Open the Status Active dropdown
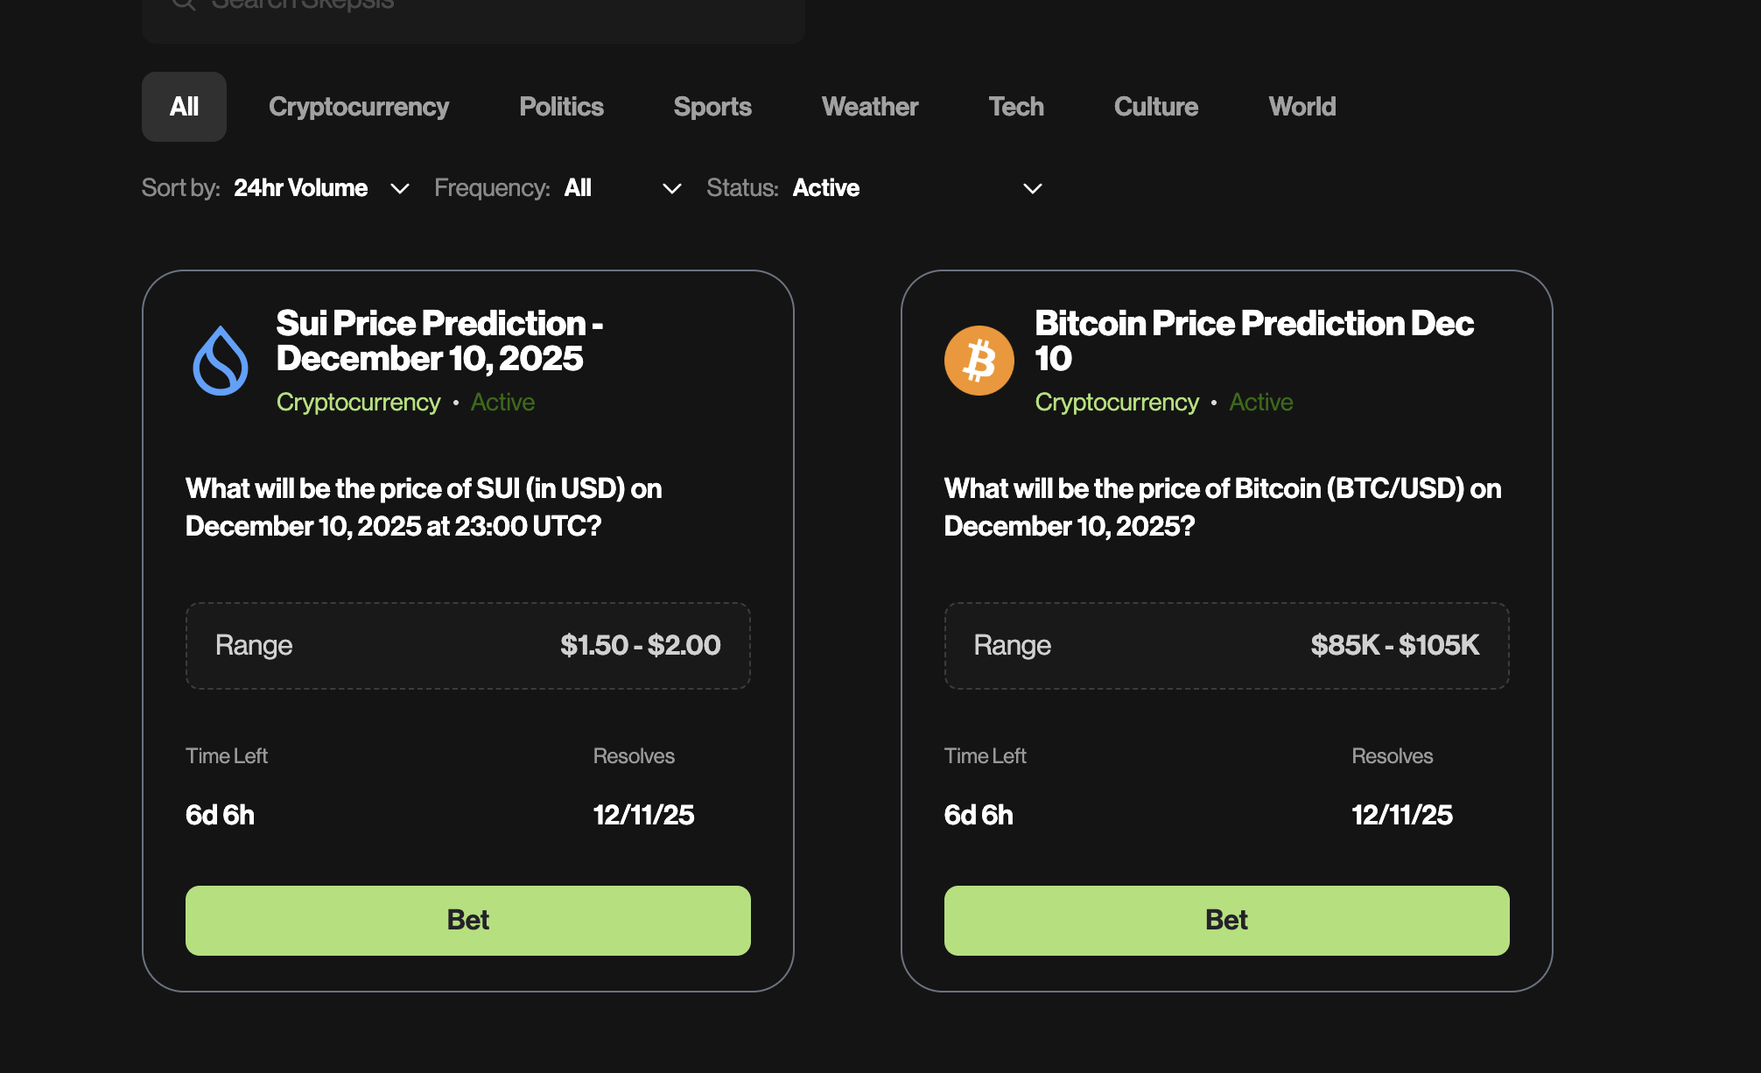The width and height of the screenshot is (1761, 1073). pyautogui.click(x=916, y=188)
